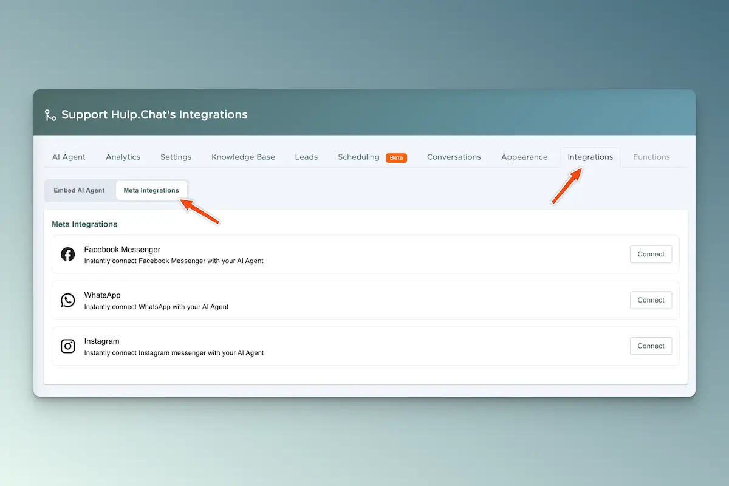Switch to the Analytics tab
Screen dimensions: 729x486
coord(123,157)
